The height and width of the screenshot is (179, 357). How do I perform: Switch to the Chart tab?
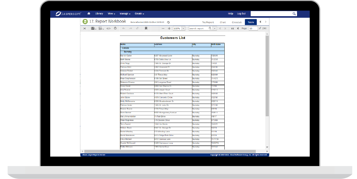point(223,22)
